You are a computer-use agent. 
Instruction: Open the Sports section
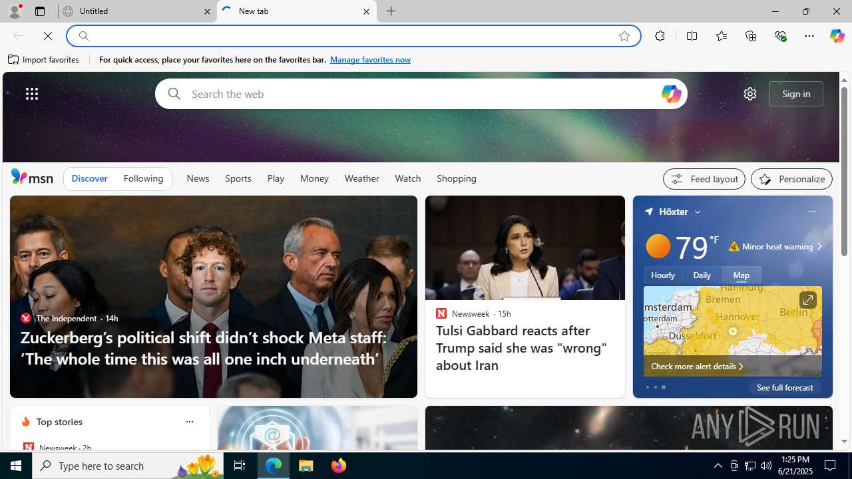point(238,178)
